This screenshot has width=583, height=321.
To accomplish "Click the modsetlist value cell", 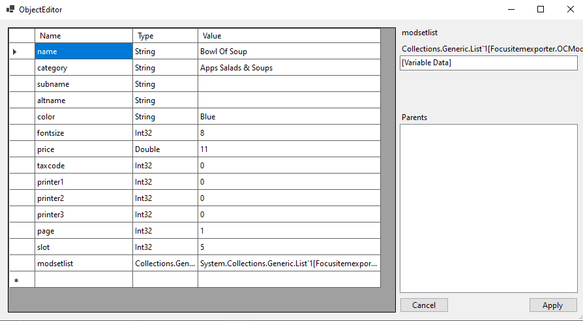I will pyautogui.click(x=288, y=264).
